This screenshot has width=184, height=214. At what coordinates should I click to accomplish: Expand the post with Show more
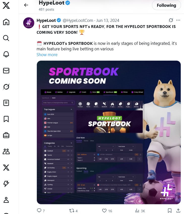(x=47, y=55)
